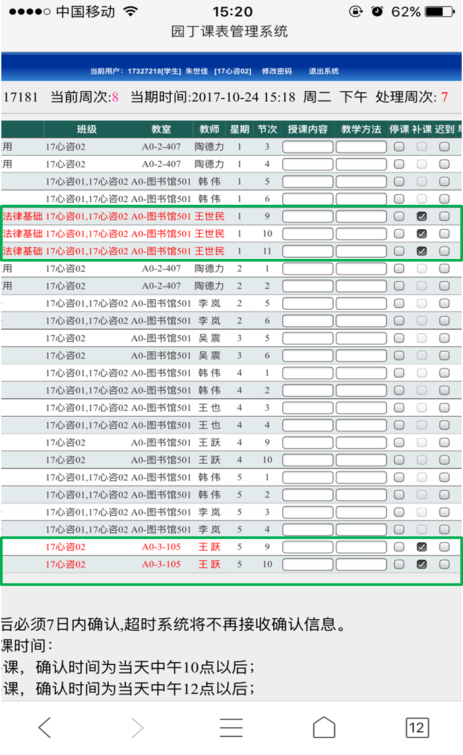
Task: Uncheck 补课 for A0-3-105 period 10 row
Action: click(421, 564)
